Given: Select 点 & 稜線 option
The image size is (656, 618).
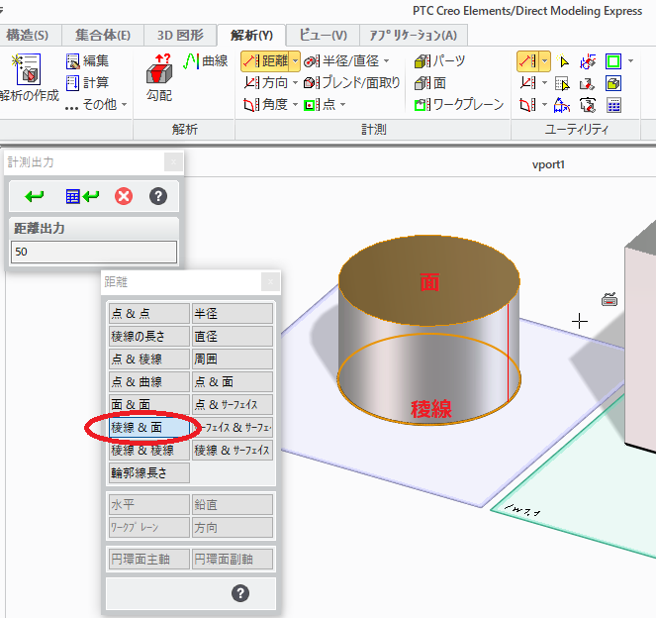Looking at the screenshot, I should point(149,359).
